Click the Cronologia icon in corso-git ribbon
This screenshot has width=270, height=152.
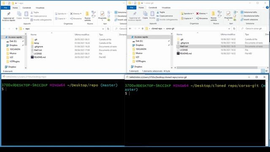coord(235,19)
